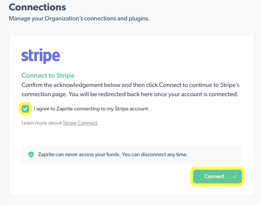Toggle the Stripe agreement checkbox

tap(25, 109)
